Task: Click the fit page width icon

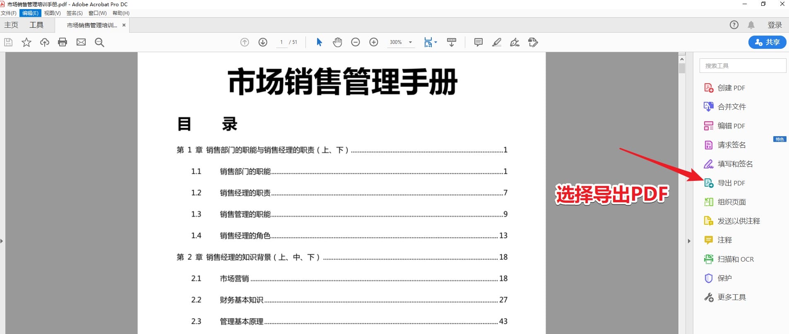Action: 428,42
